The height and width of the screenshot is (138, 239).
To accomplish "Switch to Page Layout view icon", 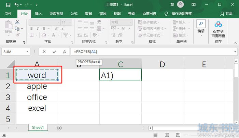I will click(x=167, y=135).
